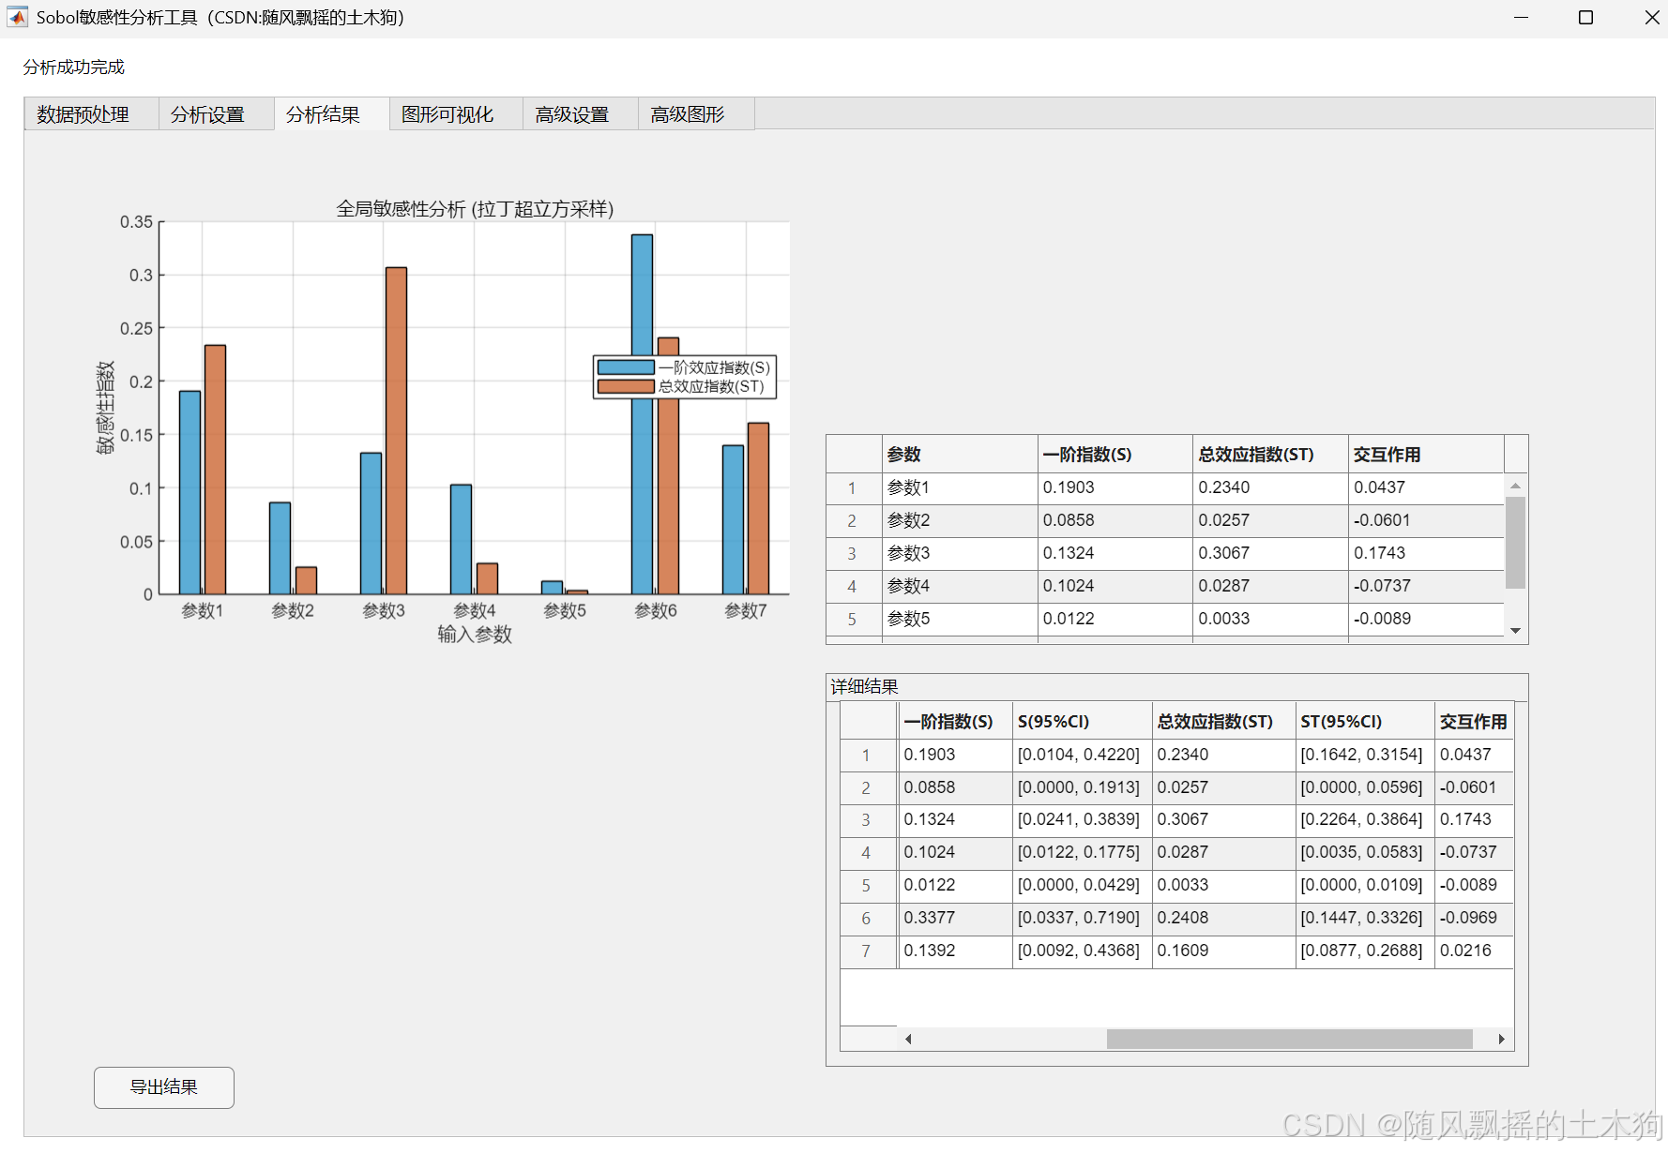
Task: Click the 参数 column header
Action: [x=960, y=455]
